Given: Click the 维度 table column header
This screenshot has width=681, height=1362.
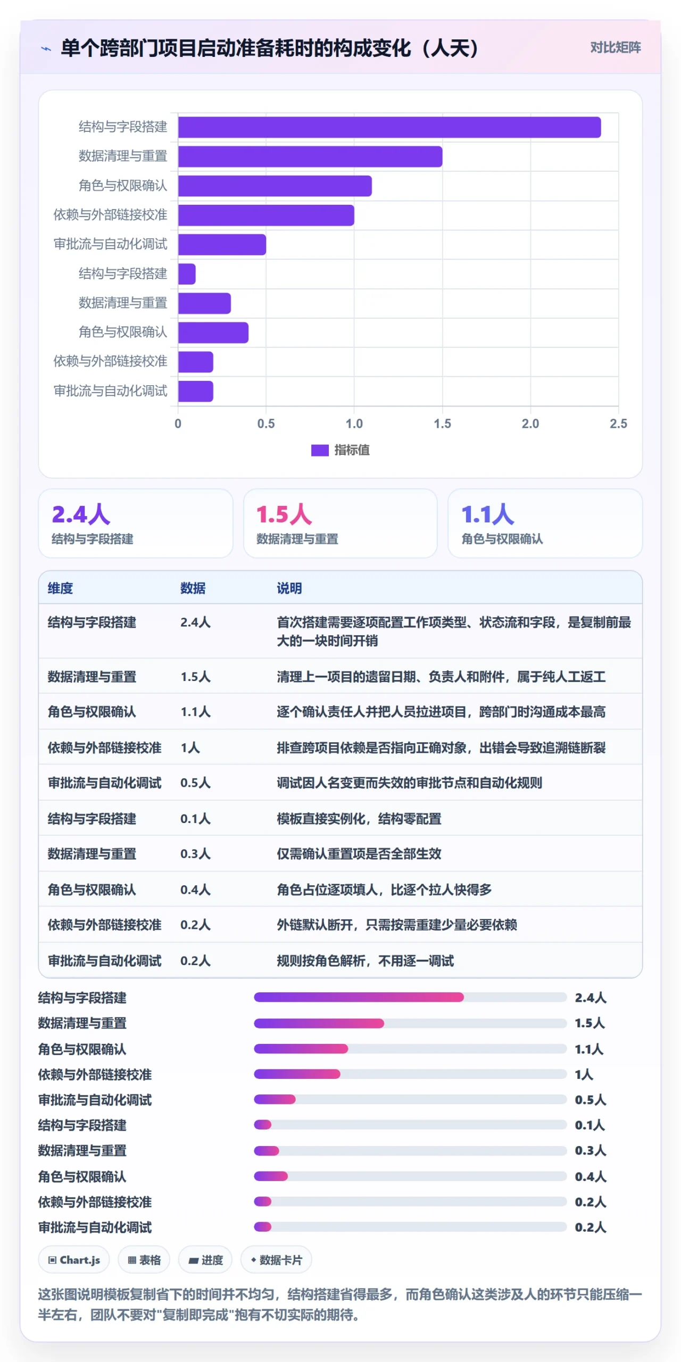Looking at the screenshot, I should point(60,588).
